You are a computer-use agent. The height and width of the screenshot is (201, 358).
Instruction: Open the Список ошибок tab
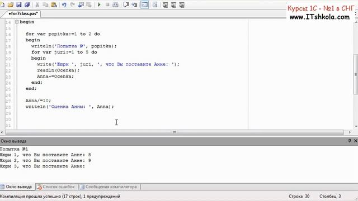click(56, 187)
